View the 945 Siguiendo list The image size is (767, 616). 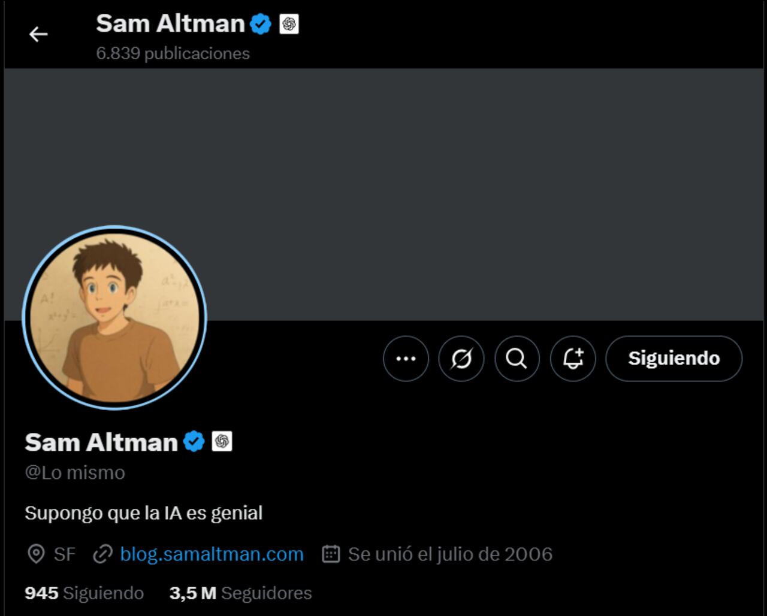[83, 593]
